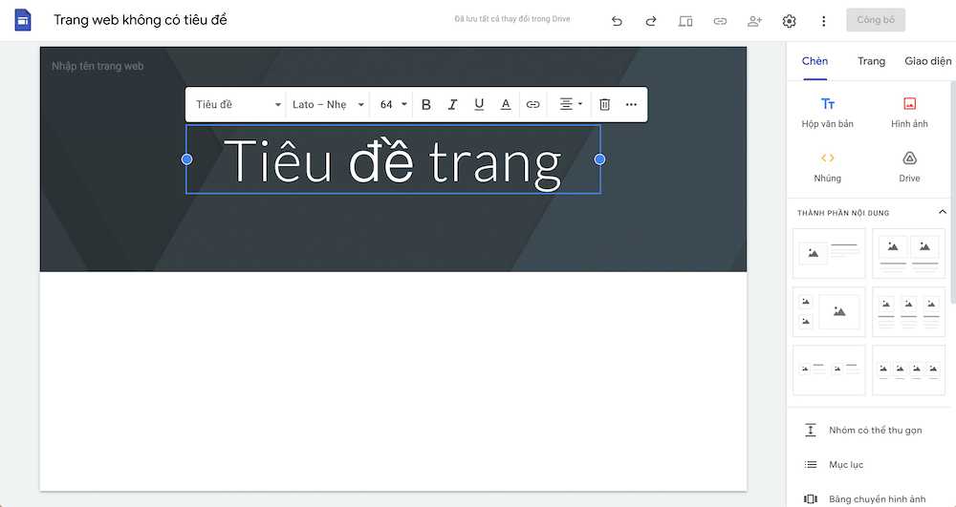Image resolution: width=956 pixels, height=507 pixels.
Task: Switch to the Chèn tab
Action: 815,61
